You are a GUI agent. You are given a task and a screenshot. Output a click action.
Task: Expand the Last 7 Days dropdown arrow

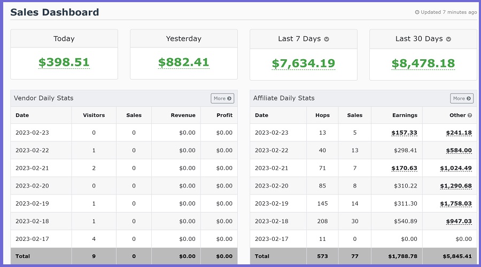pos(327,39)
